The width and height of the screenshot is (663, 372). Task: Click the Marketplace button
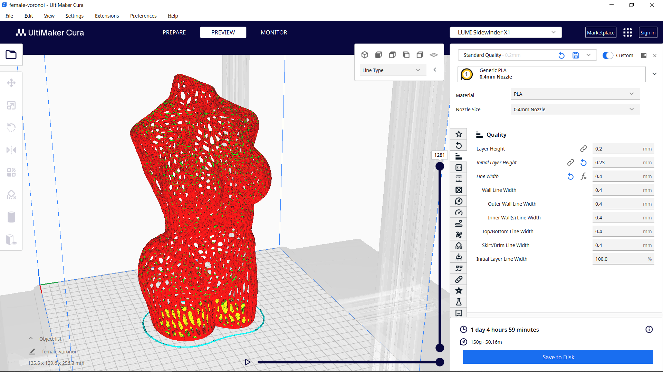pyautogui.click(x=601, y=32)
